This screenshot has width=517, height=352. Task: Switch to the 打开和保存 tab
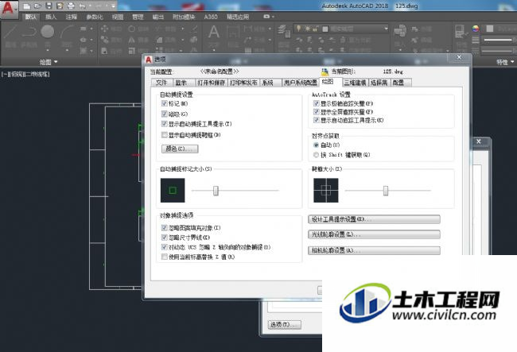[211, 83]
